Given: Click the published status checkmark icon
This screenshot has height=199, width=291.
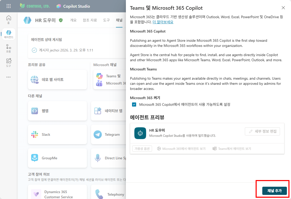Looking at the screenshot, I should (x=34, y=50).
